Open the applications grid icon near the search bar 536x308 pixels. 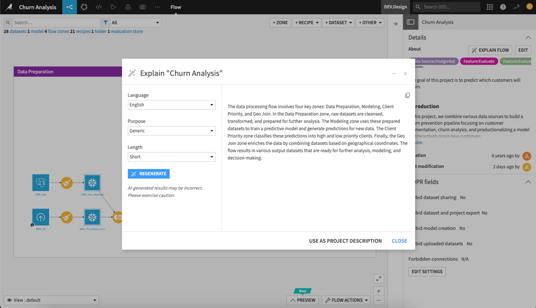(x=490, y=7)
